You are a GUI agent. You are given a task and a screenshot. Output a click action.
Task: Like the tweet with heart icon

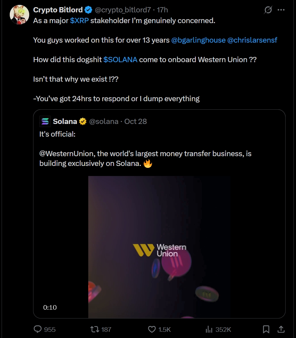(152, 330)
